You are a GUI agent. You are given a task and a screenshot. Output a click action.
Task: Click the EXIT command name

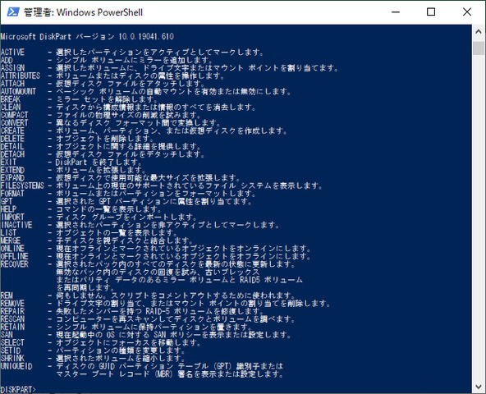point(8,163)
